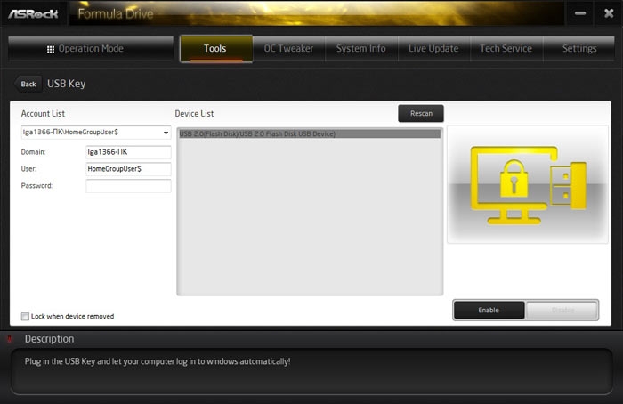Open the Tech Service tab
Viewport: 623px width, 404px height.
point(506,48)
